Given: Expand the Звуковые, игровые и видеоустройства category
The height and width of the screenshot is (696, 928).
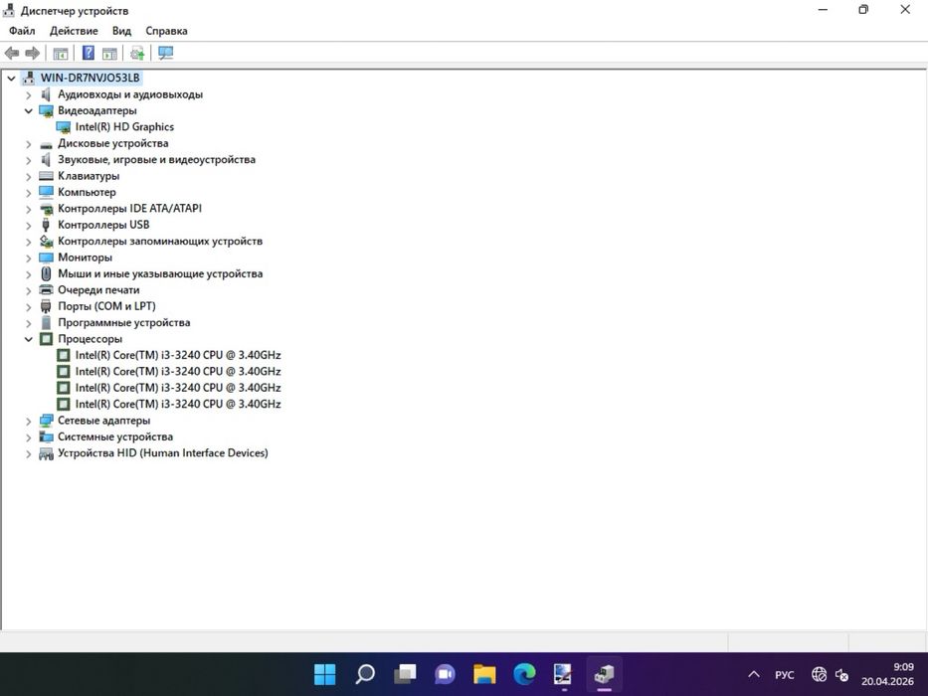Looking at the screenshot, I should click(x=29, y=160).
